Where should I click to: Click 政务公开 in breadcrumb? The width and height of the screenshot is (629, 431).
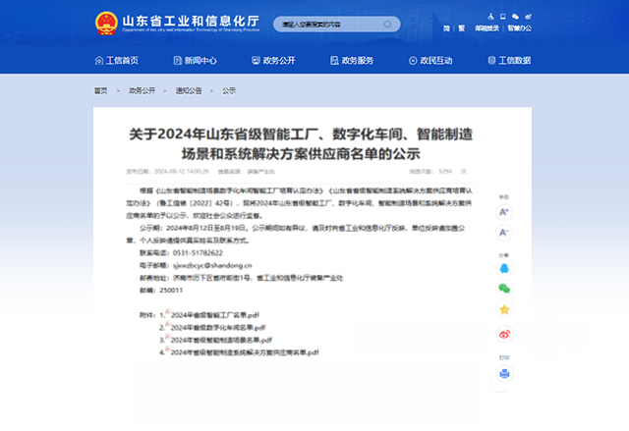pos(142,91)
